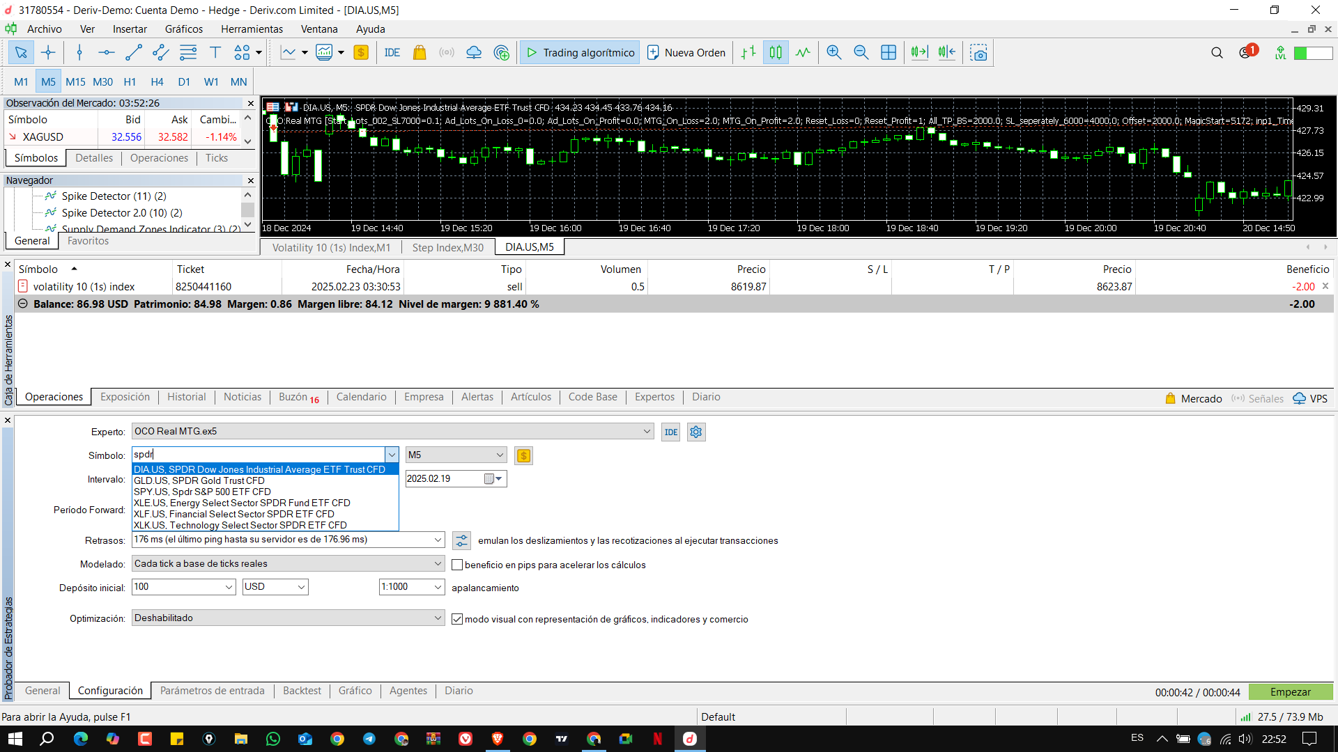1338x752 pixels.
Task: Uncheck the modo visual checkbox
Action: click(457, 619)
